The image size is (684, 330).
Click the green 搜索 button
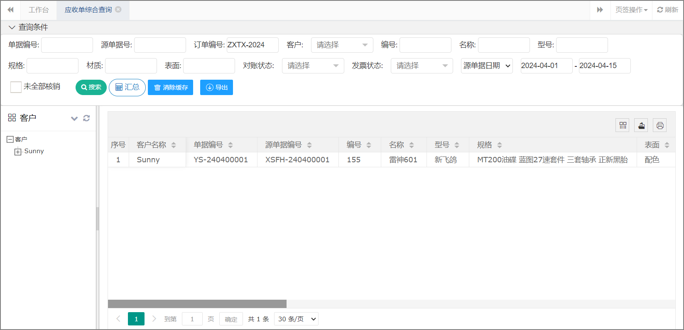pos(91,87)
